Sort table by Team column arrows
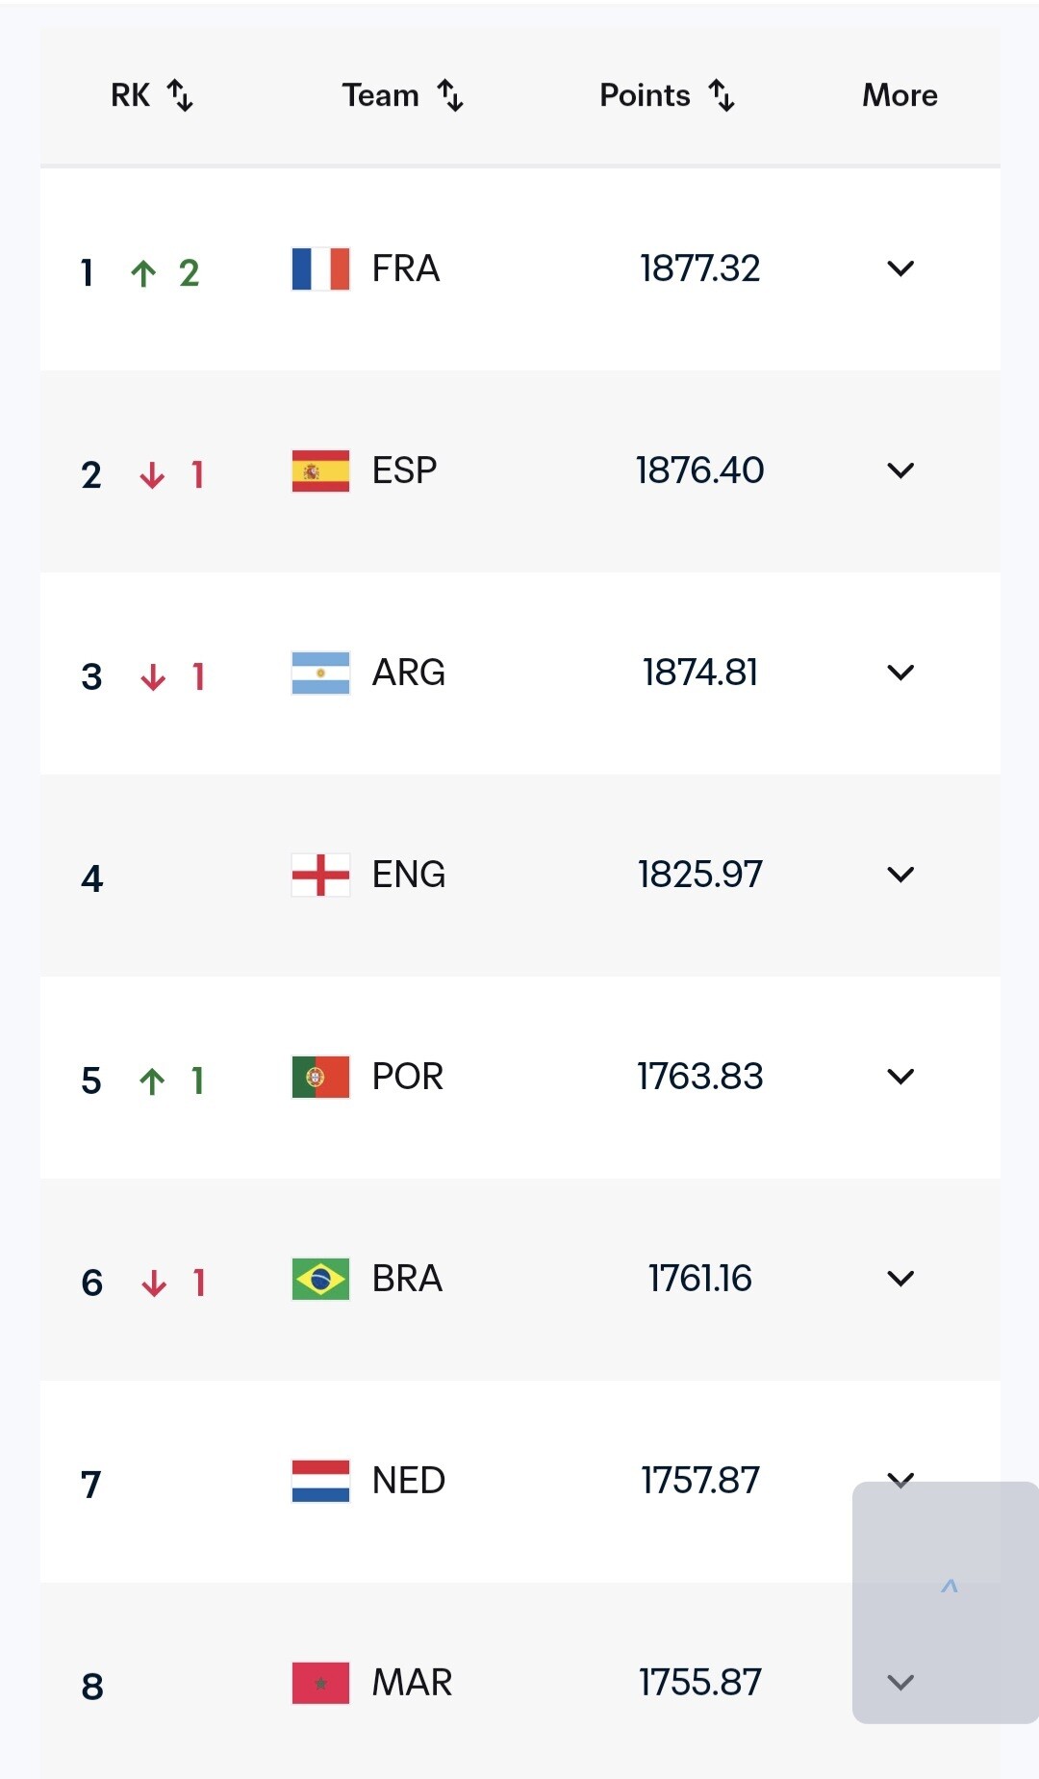Image resolution: width=1039 pixels, height=1779 pixels. click(450, 95)
